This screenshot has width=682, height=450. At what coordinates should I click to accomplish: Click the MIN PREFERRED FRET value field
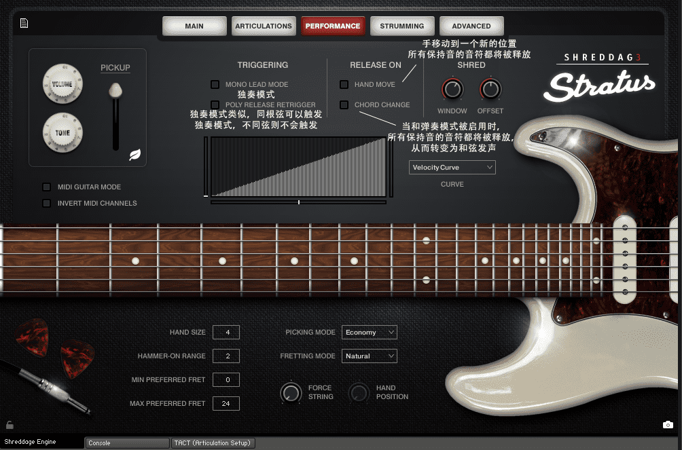[x=226, y=379]
